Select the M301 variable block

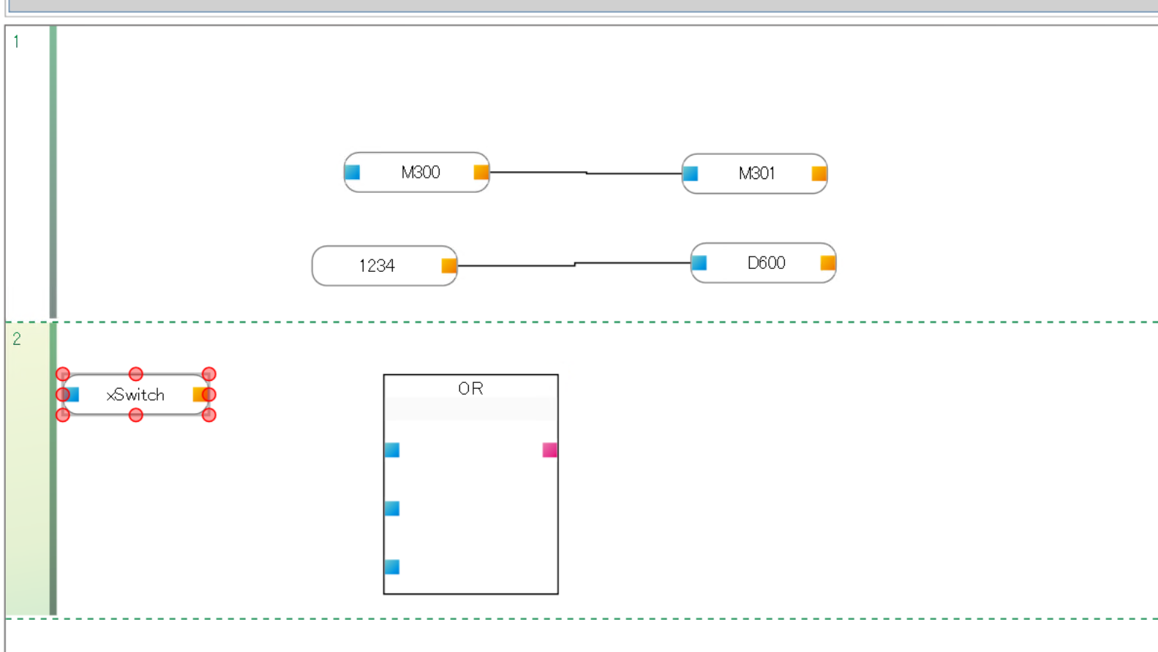tap(756, 174)
